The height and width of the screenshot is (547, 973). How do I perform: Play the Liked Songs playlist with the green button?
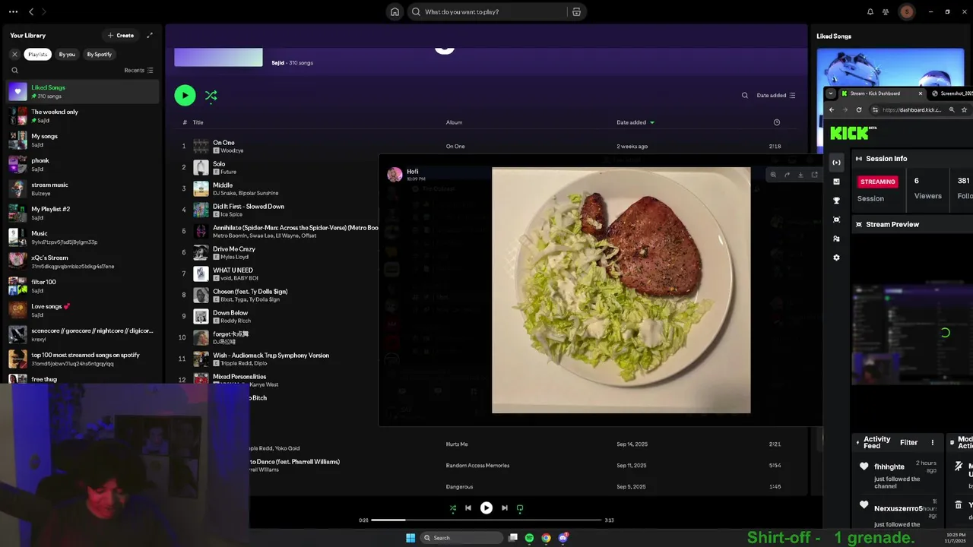tap(185, 95)
